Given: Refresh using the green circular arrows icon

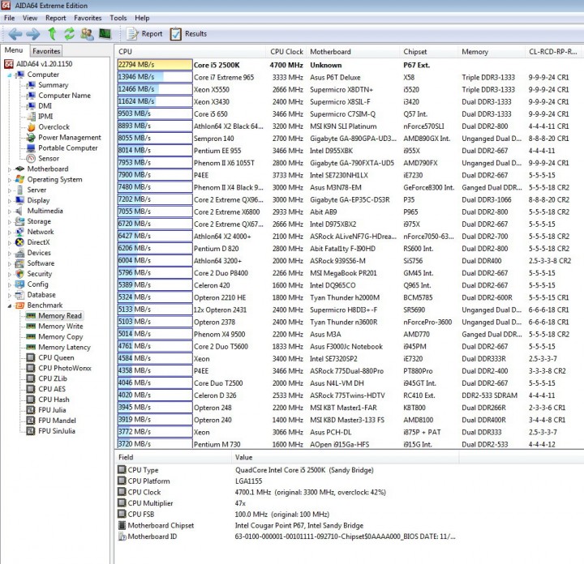Looking at the screenshot, I should (69, 34).
